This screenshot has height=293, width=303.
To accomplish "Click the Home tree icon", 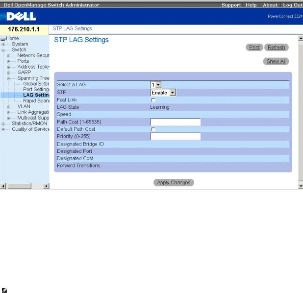I will tap(3, 39).
